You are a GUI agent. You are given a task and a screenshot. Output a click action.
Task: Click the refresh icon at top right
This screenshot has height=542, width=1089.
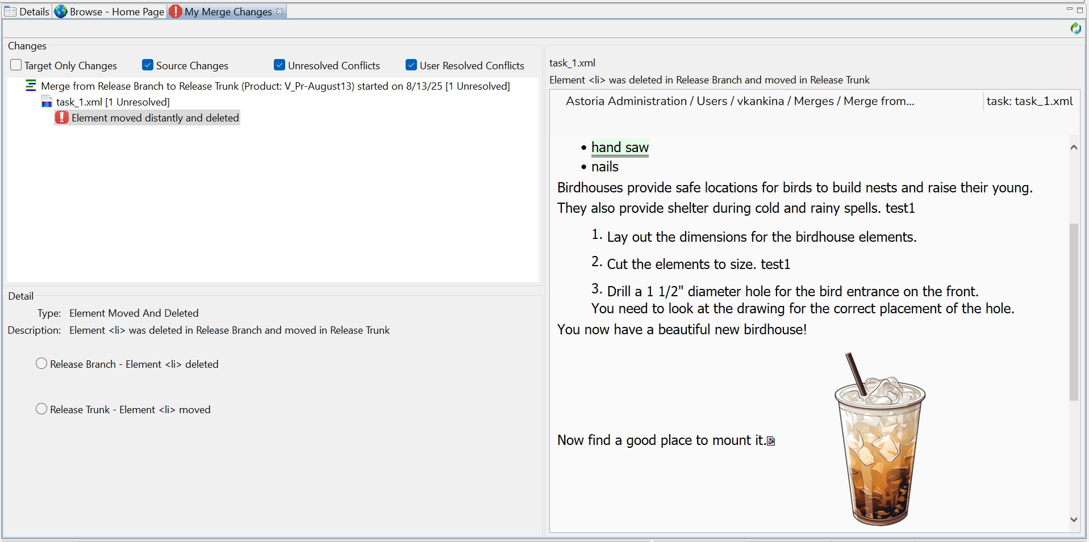(x=1075, y=28)
